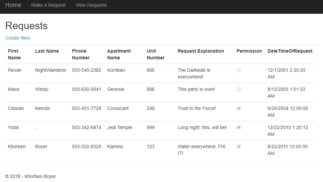Click the DateTimeOfRequest column header
This screenshot has width=323, height=182.
point(290,51)
